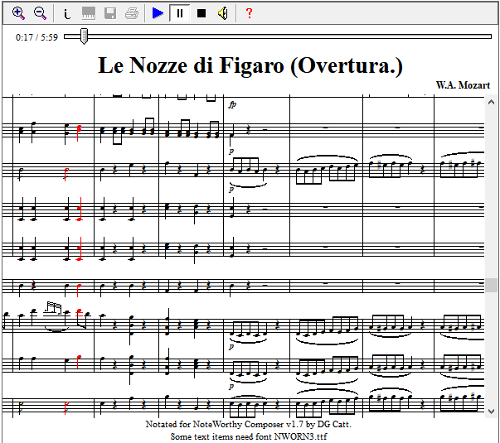
Task: Click the composer name "W.A. Mozart"
Action: click(463, 85)
